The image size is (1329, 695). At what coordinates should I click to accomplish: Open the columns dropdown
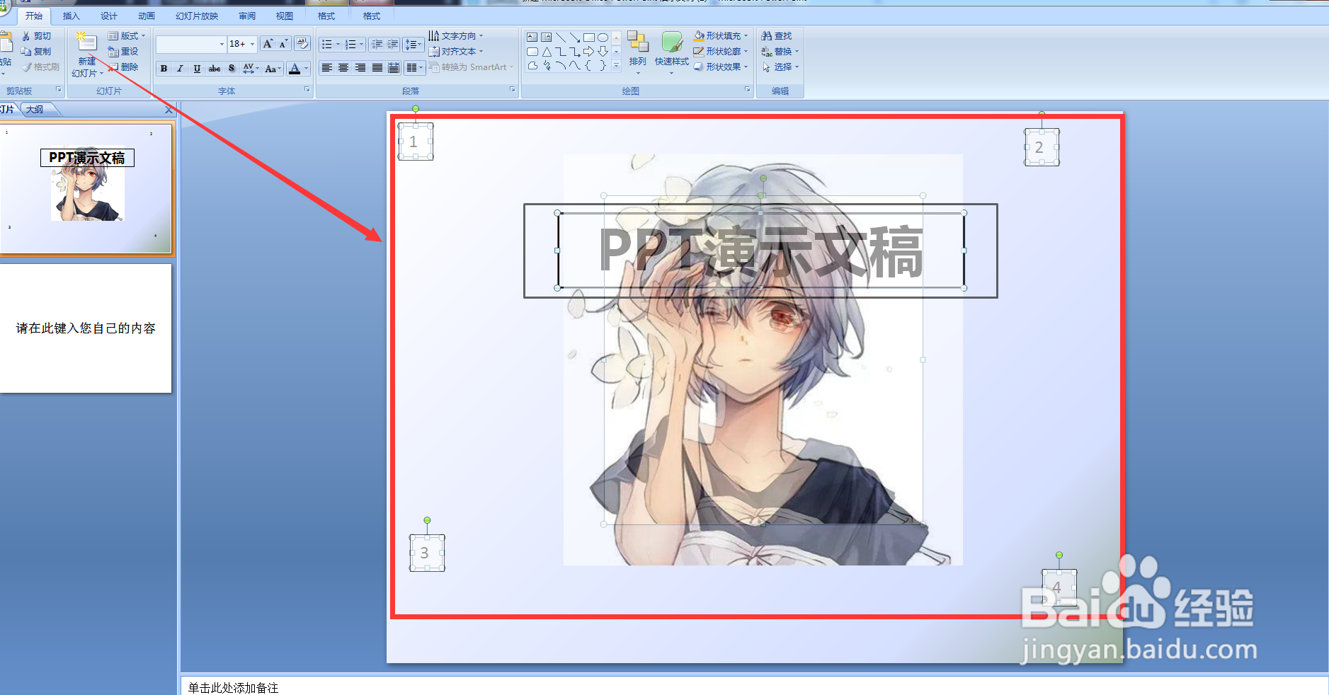pyautogui.click(x=415, y=68)
